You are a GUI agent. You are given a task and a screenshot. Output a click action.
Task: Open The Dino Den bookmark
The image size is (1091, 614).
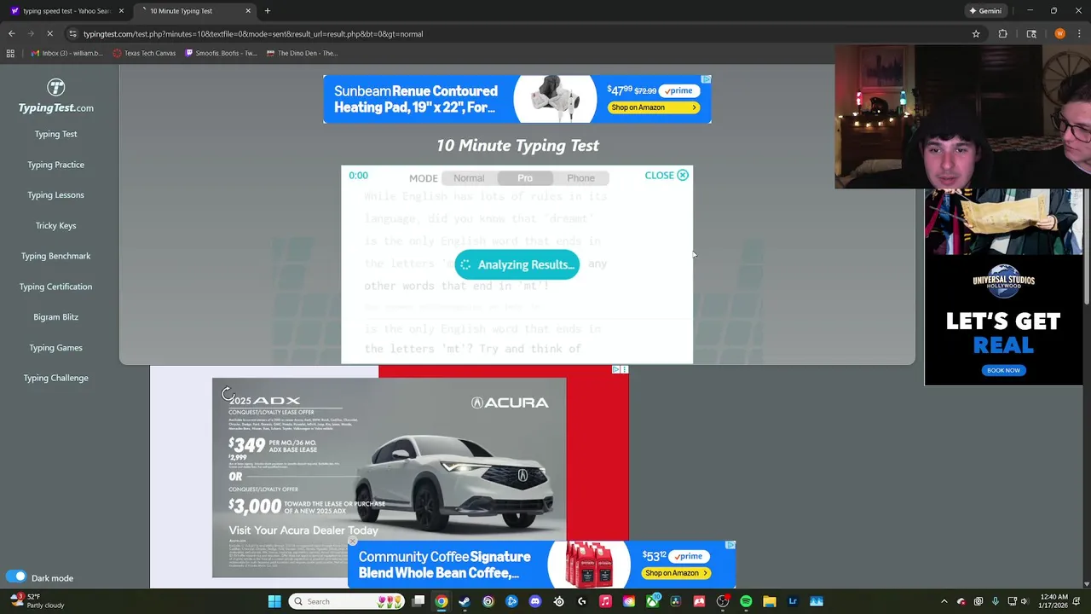point(302,53)
